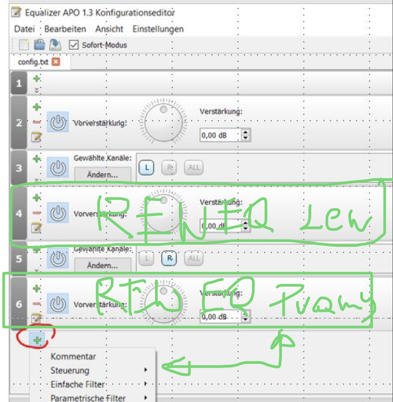
Task: Increase the row 2 gain with the up arrow
Action: [246, 132]
